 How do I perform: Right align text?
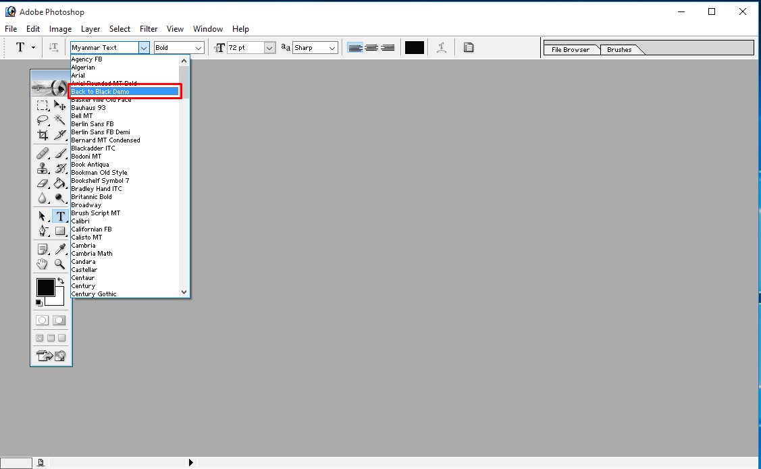(x=388, y=47)
